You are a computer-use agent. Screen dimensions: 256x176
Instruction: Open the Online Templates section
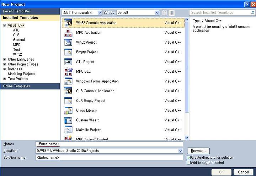click(30, 86)
